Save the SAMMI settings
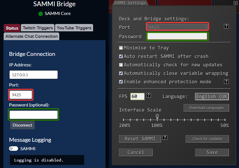The height and width of the screenshot is (168, 239). point(212,152)
